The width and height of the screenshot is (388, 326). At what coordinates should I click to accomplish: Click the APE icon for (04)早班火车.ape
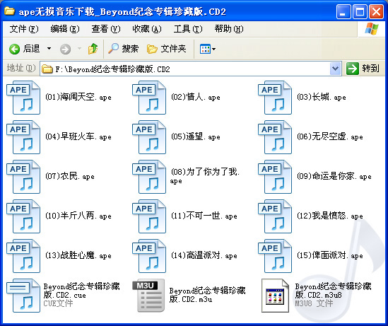pyautogui.click(x=23, y=137)
